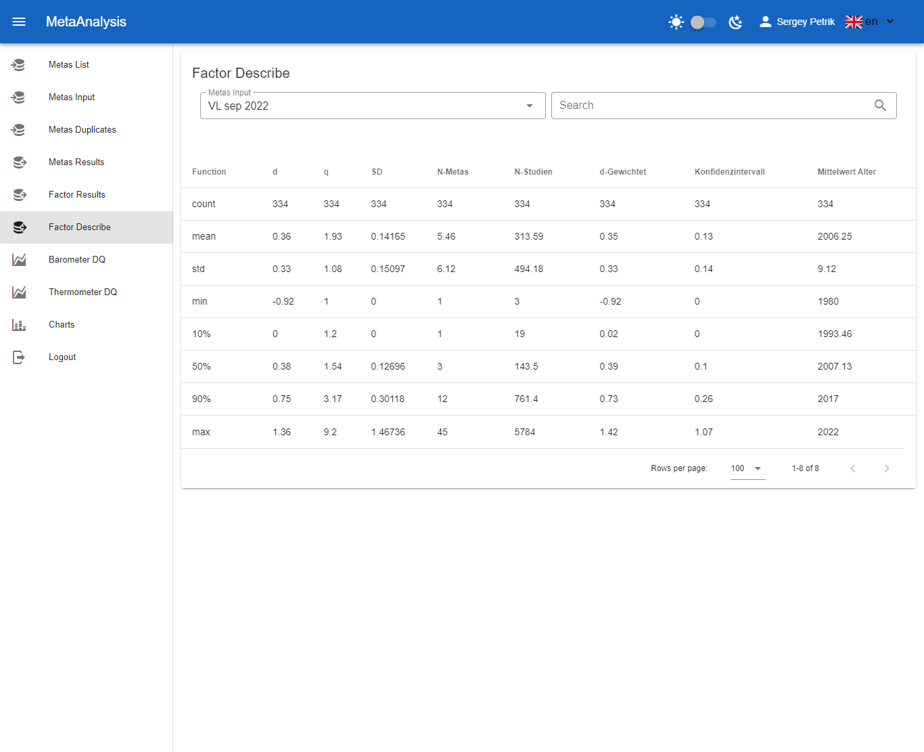Expand the language dropdown chevron

pos(890,22)
